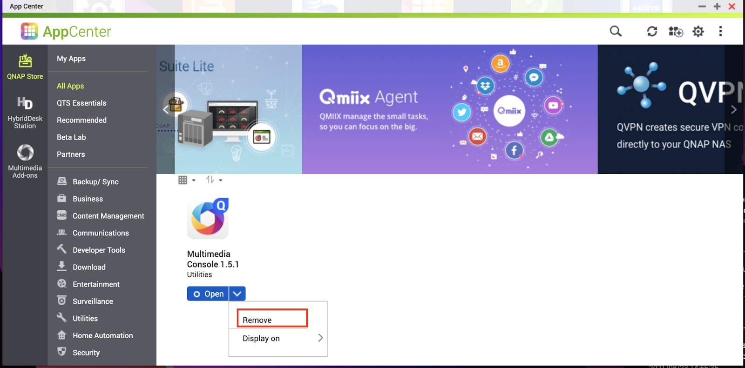745x368 pixels.
Task: Open the Business category
Action: tap(80, 199)
